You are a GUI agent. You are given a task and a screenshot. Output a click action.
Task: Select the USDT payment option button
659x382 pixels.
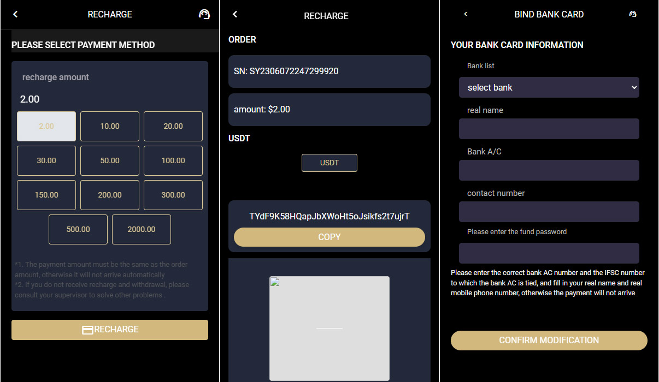pyautogui.click(x=329, y=163)
